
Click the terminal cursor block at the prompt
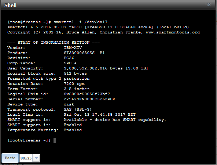pyautogui.click(x=55, y=140)
